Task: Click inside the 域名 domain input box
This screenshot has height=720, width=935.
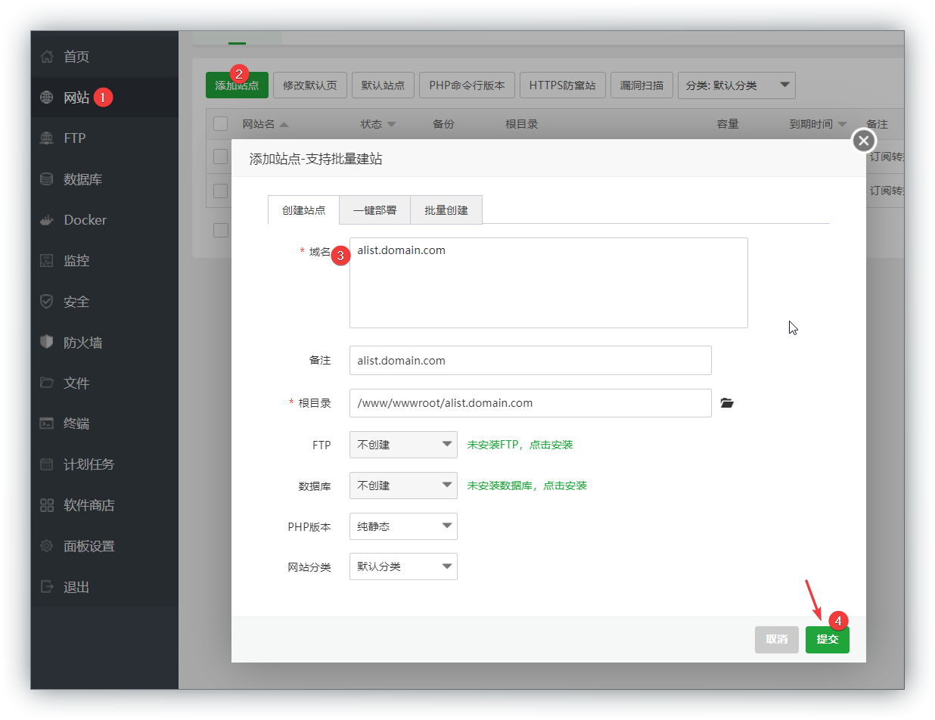Action: click(x=548, y=283)
